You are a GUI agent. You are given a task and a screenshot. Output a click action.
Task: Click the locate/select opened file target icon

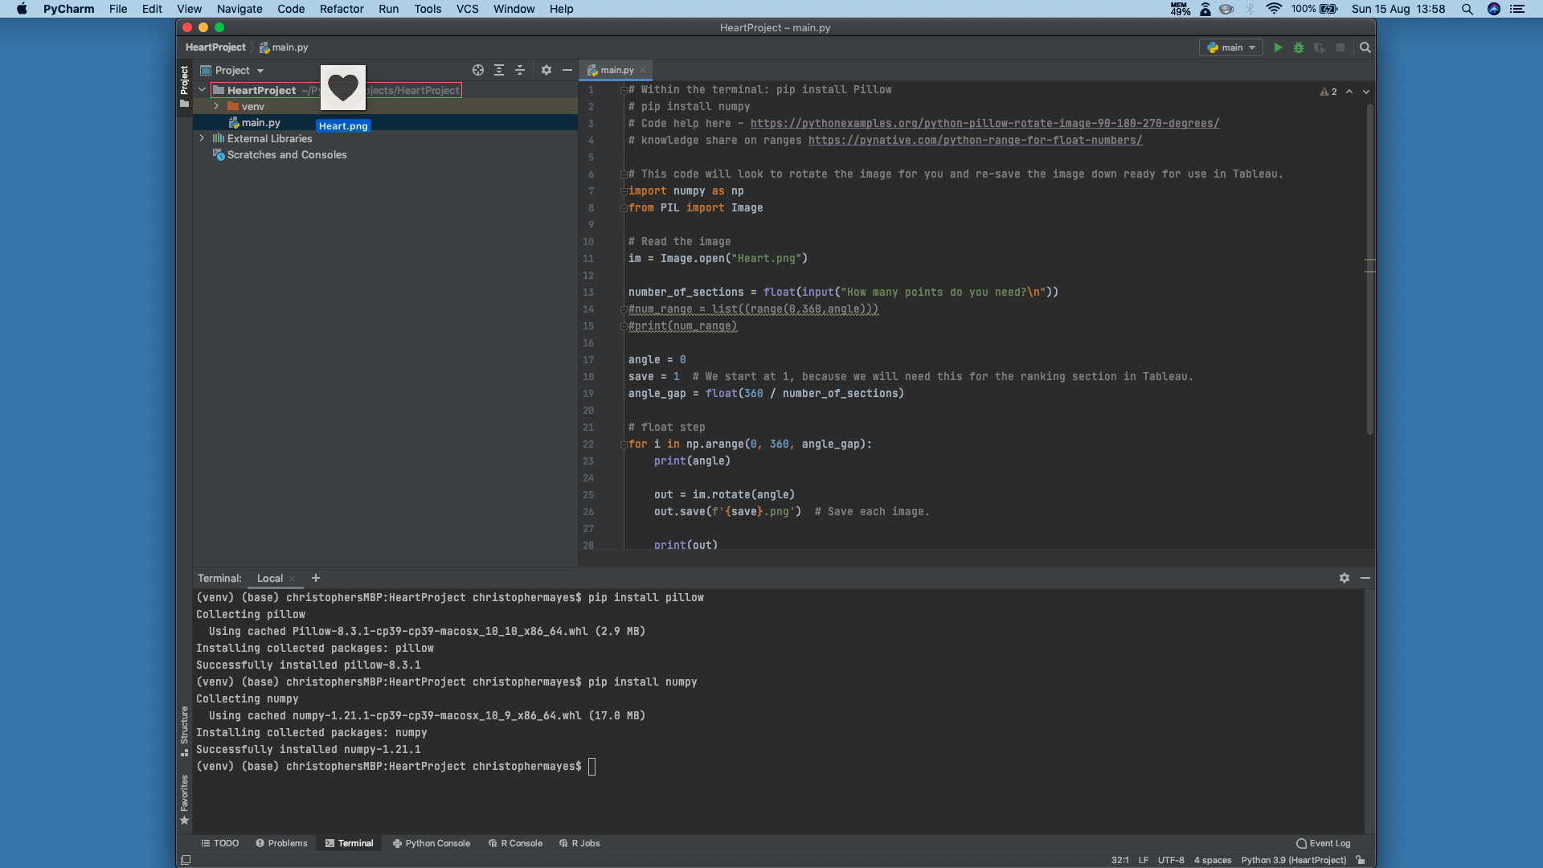(x=478, y=71)
